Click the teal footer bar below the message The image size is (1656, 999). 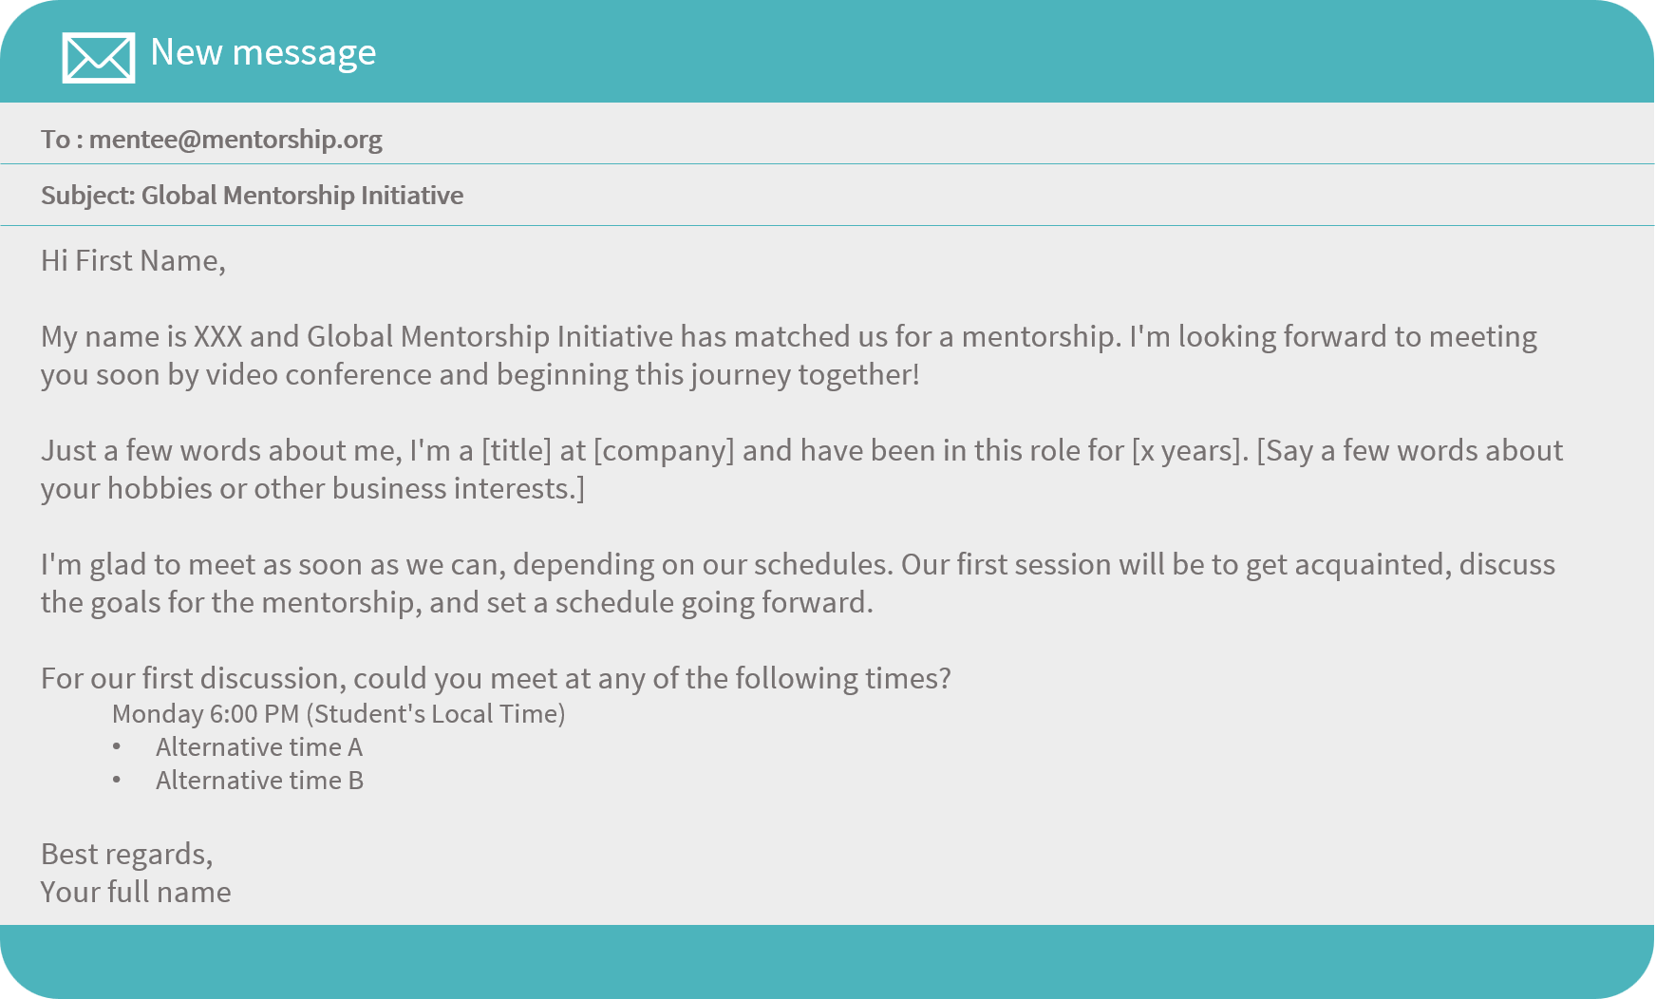tap(828, 961)
